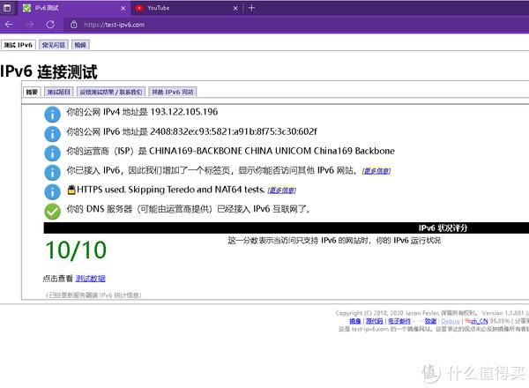Click the 10/10 score text
The width and height of the screenshot is (529, 388).
tap(76, 250)
